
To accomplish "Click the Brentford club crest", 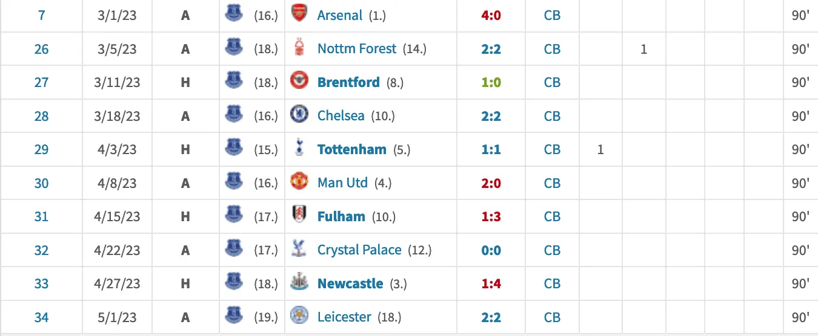I will (x=299, y=82).
